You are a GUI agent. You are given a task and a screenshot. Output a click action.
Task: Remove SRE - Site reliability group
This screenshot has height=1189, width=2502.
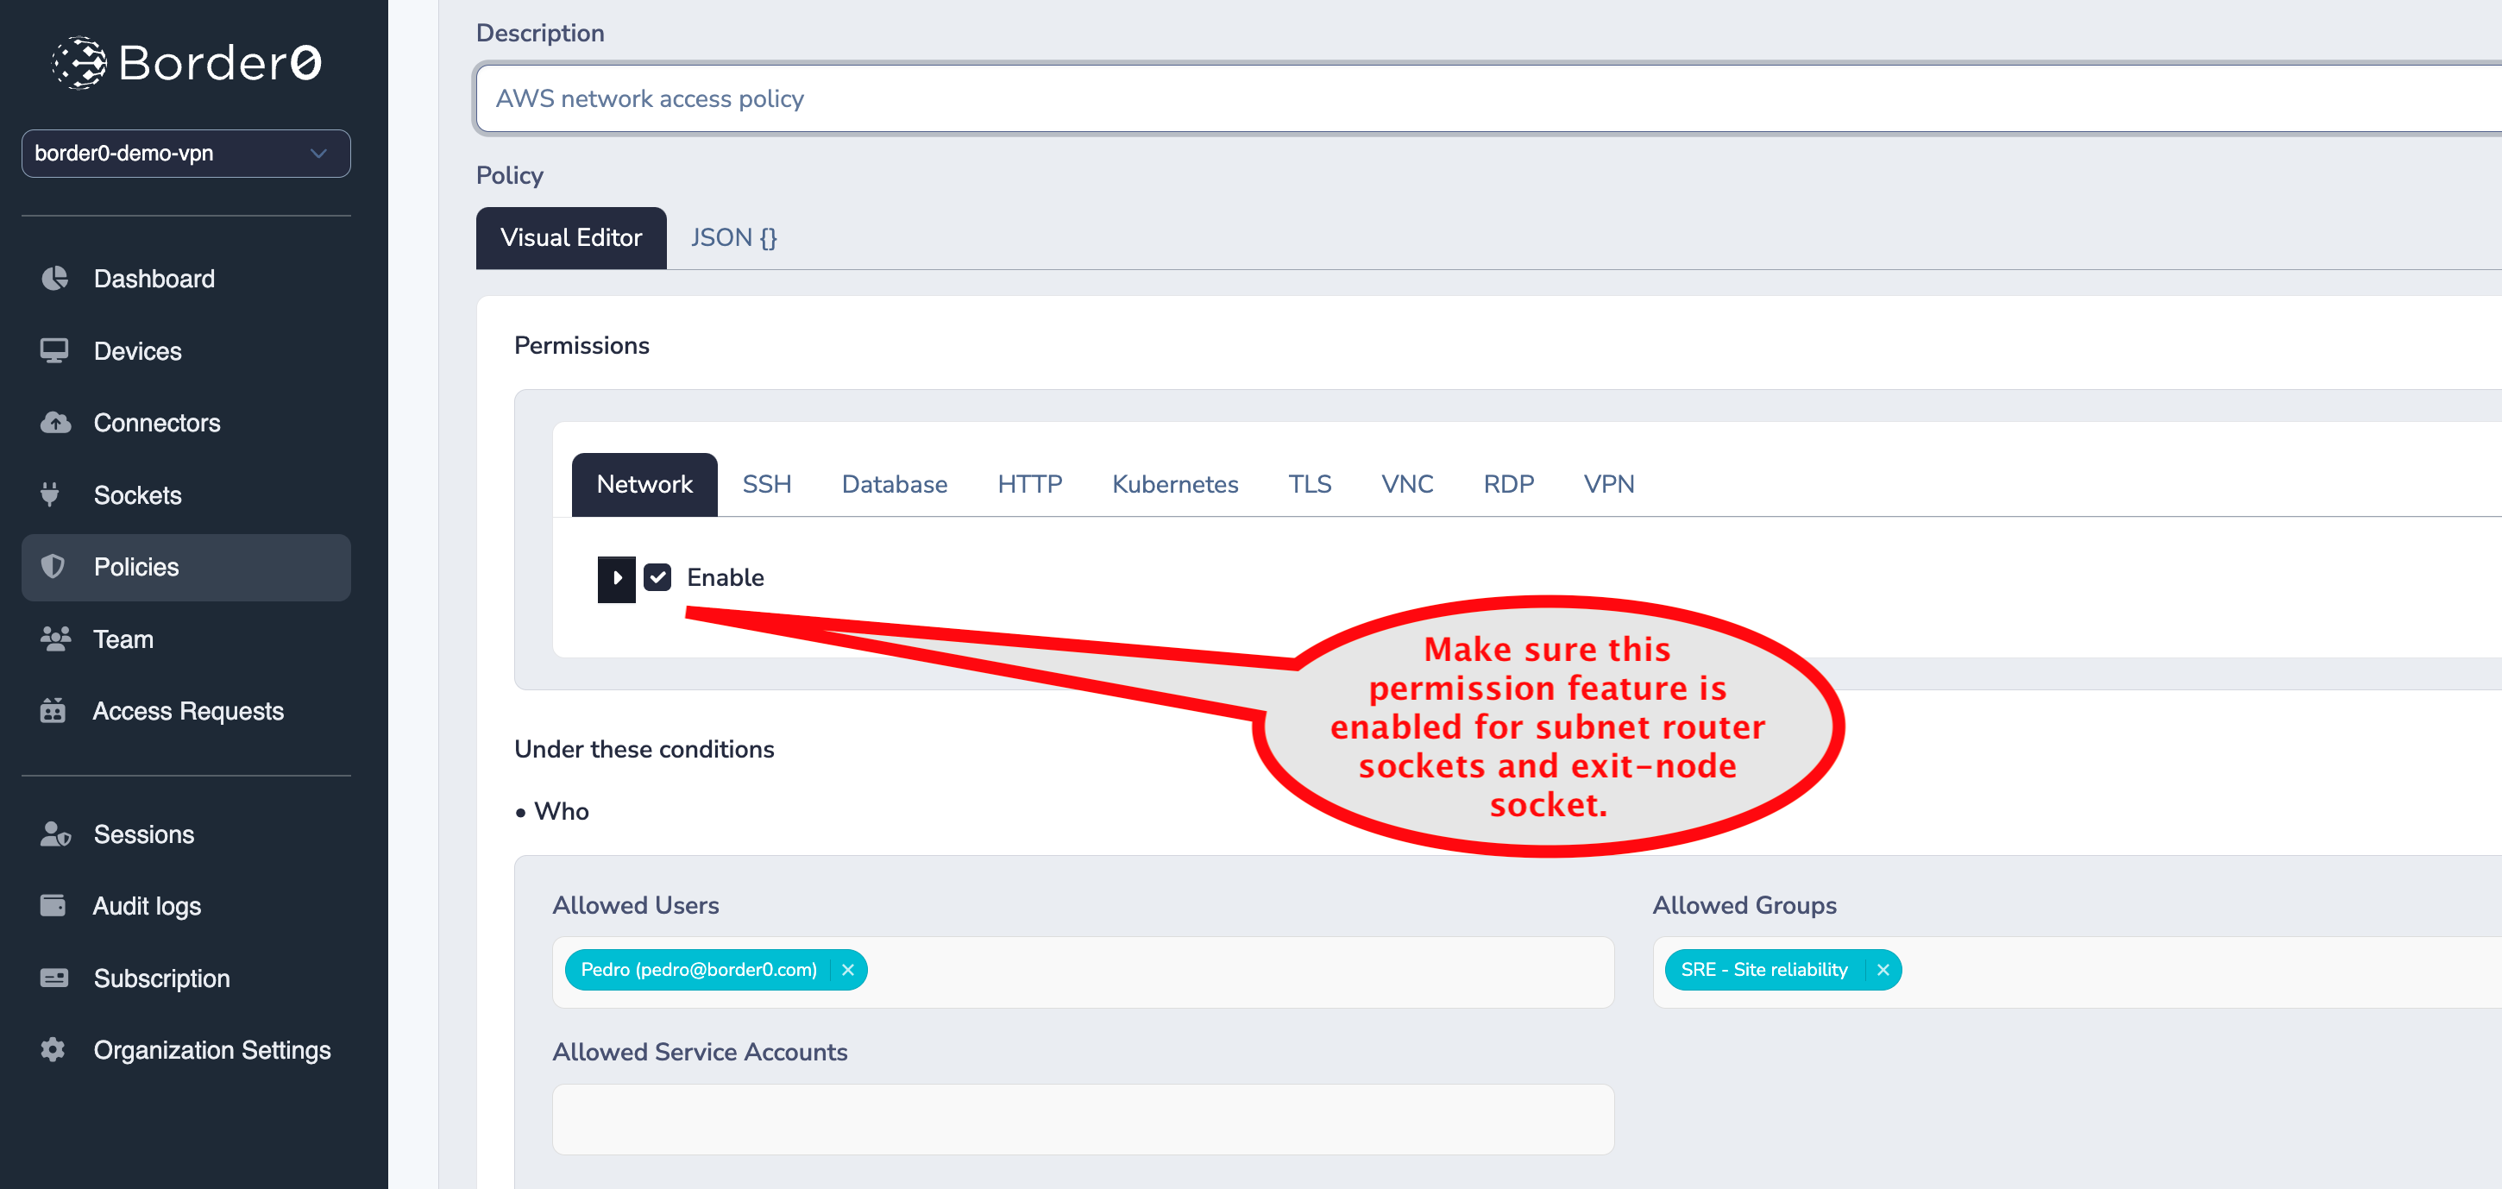point(1883,970)
